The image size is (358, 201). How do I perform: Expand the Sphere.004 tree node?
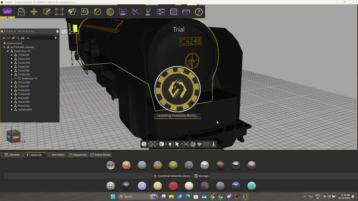12,110
